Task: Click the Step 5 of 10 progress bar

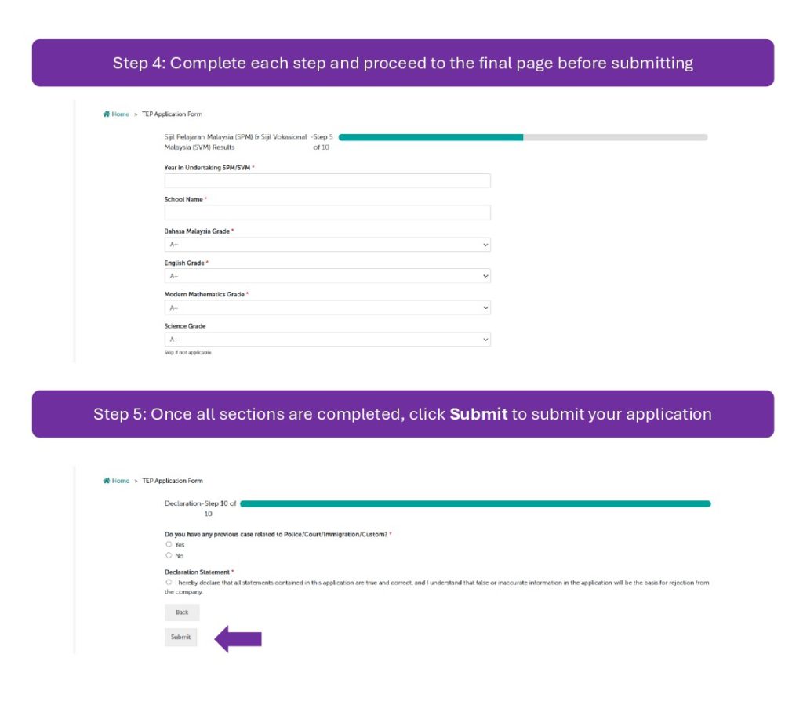Action: click(x=523, y=137)
